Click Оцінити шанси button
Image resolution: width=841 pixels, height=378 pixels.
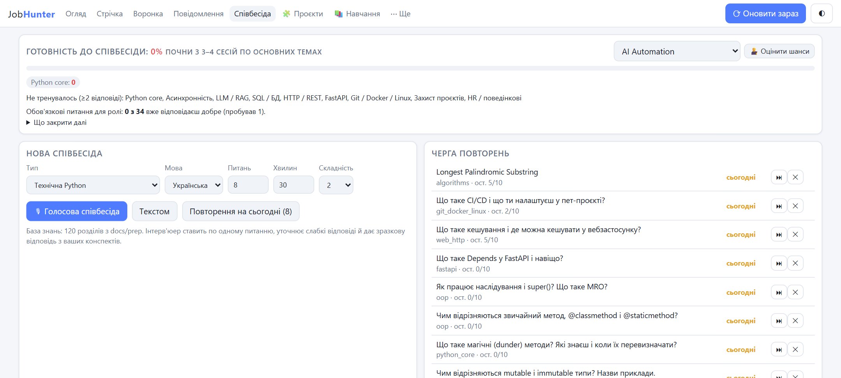pyautogui.click(x=779, y=51)
